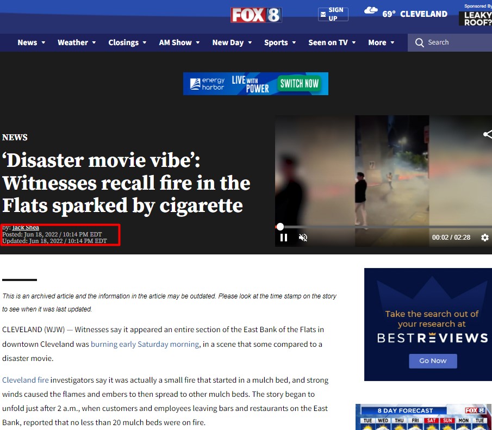Open video settings gear
492x430 pixels.
(x=485, y=238)
